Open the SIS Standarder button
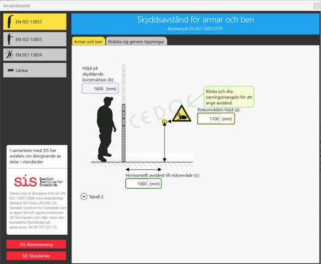This screenshot has width=321, height=264. (36, 256)
